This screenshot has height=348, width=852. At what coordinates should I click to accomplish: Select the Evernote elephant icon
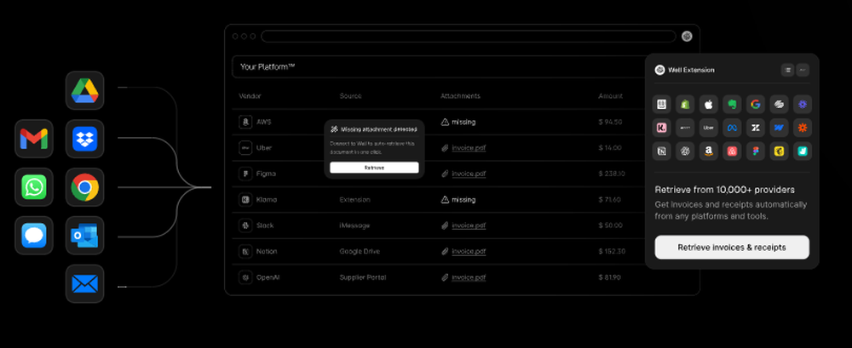732,105
